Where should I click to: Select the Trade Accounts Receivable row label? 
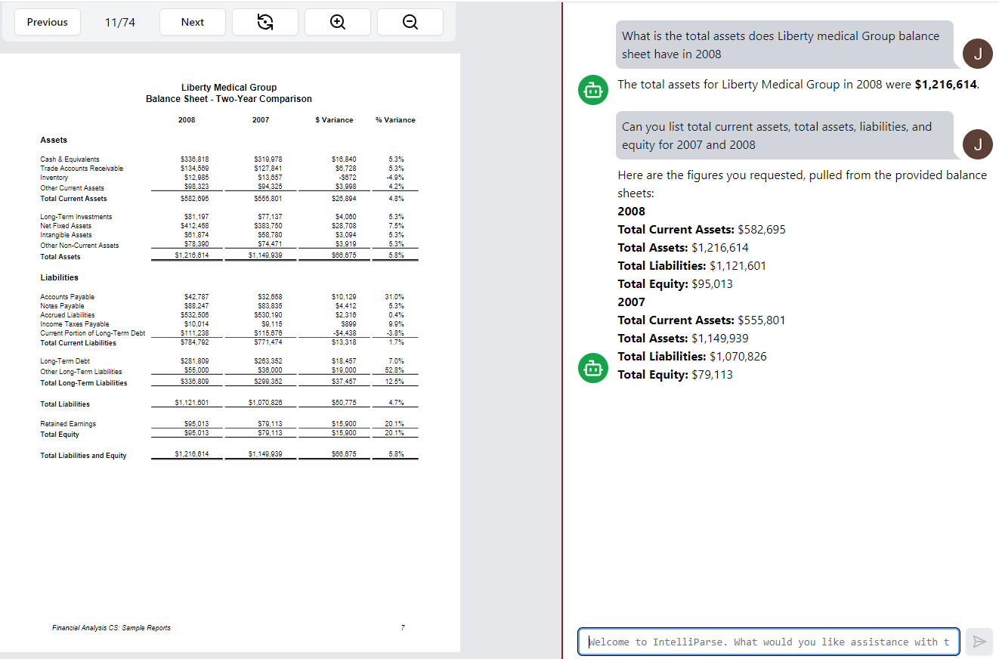pos(82,169)
